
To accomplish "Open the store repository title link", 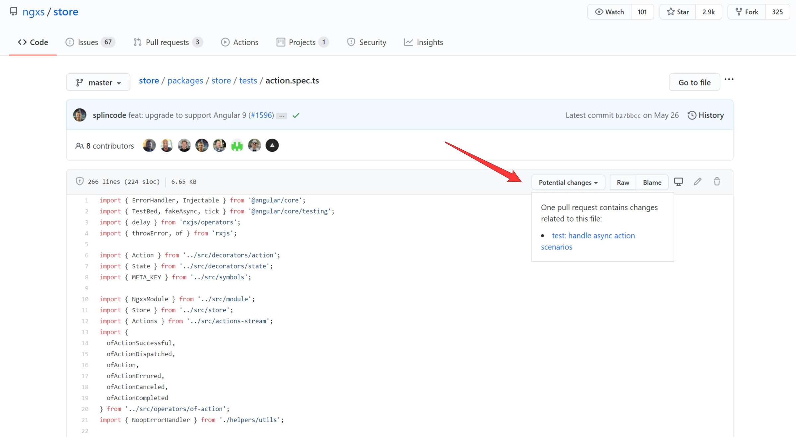I will point(66,12).
